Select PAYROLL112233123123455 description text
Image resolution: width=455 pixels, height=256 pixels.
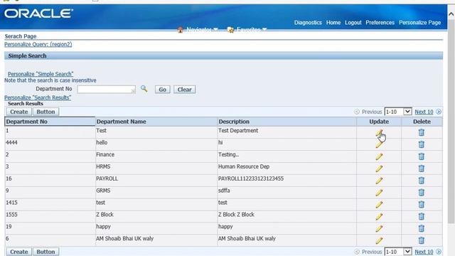pos(251,178)
